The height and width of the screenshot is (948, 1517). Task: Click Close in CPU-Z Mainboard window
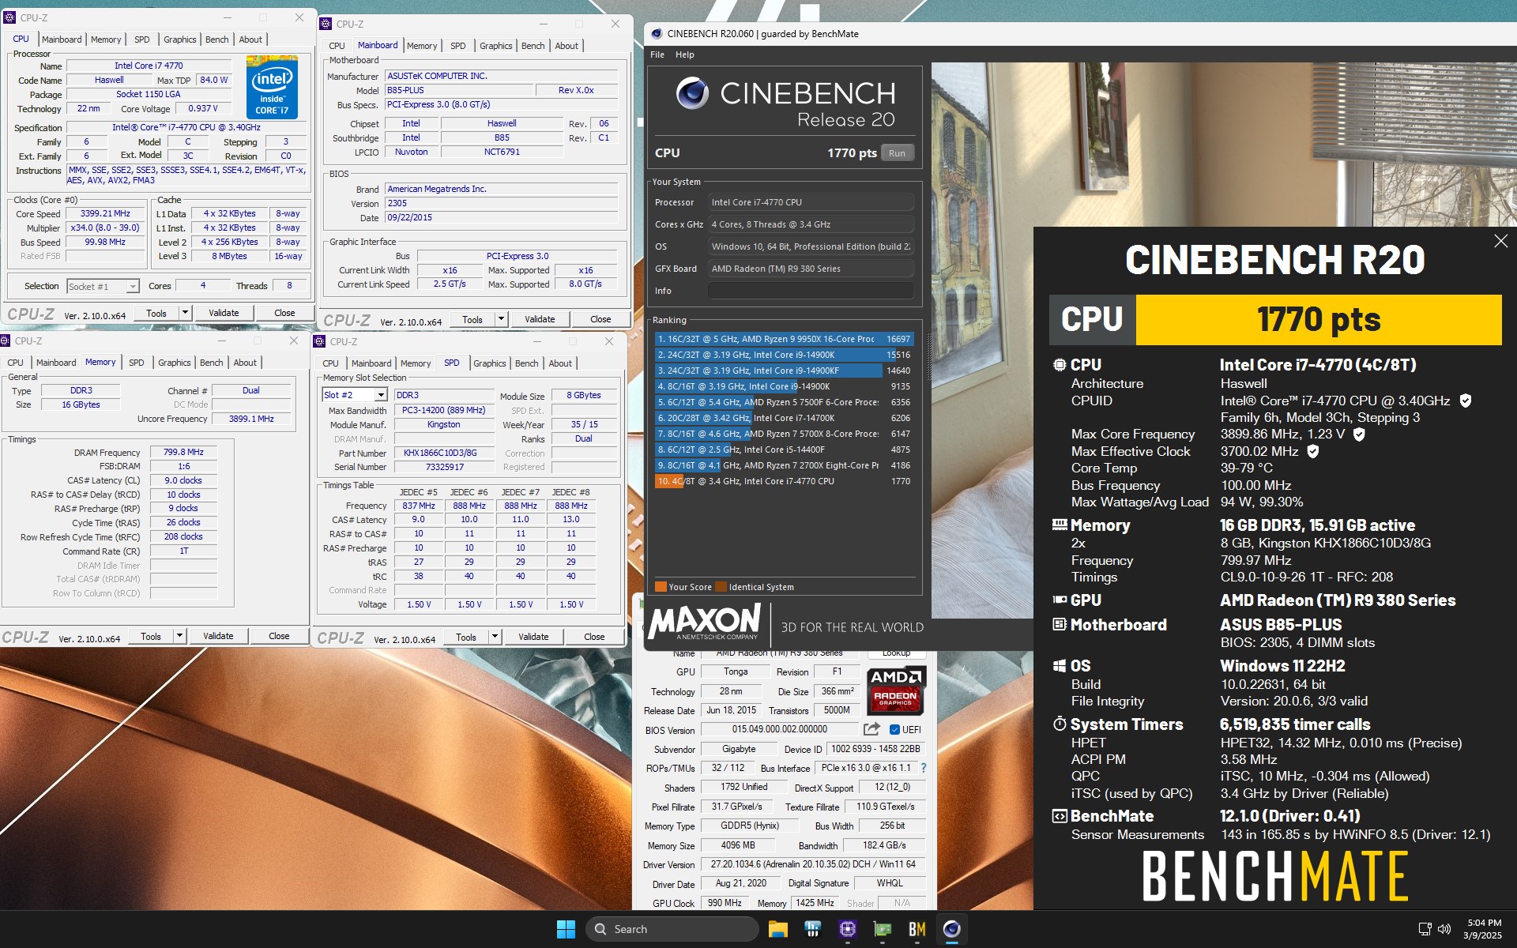tap(600, 319)
